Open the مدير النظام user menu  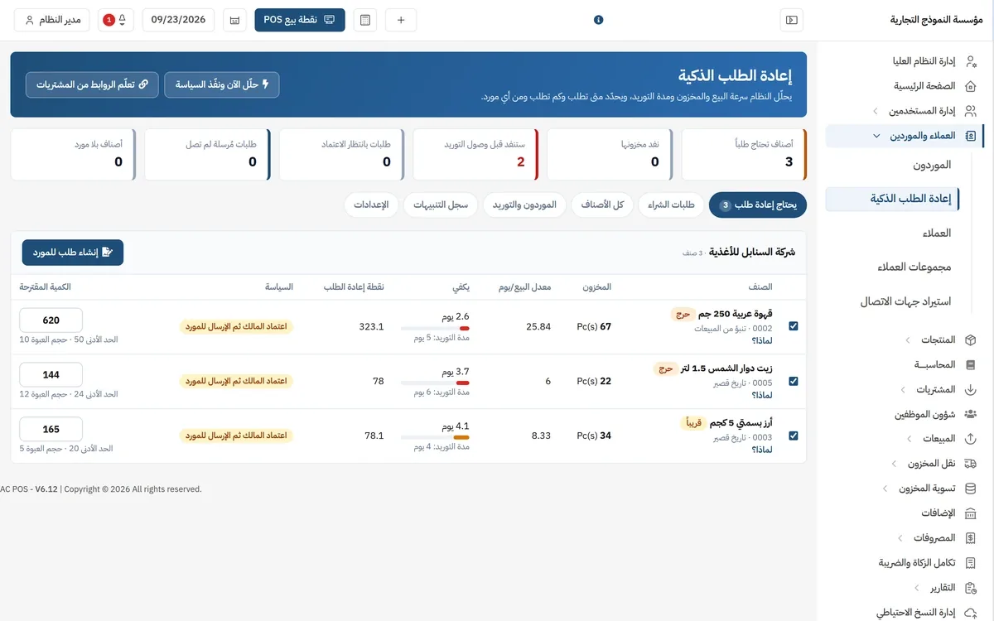53,20
